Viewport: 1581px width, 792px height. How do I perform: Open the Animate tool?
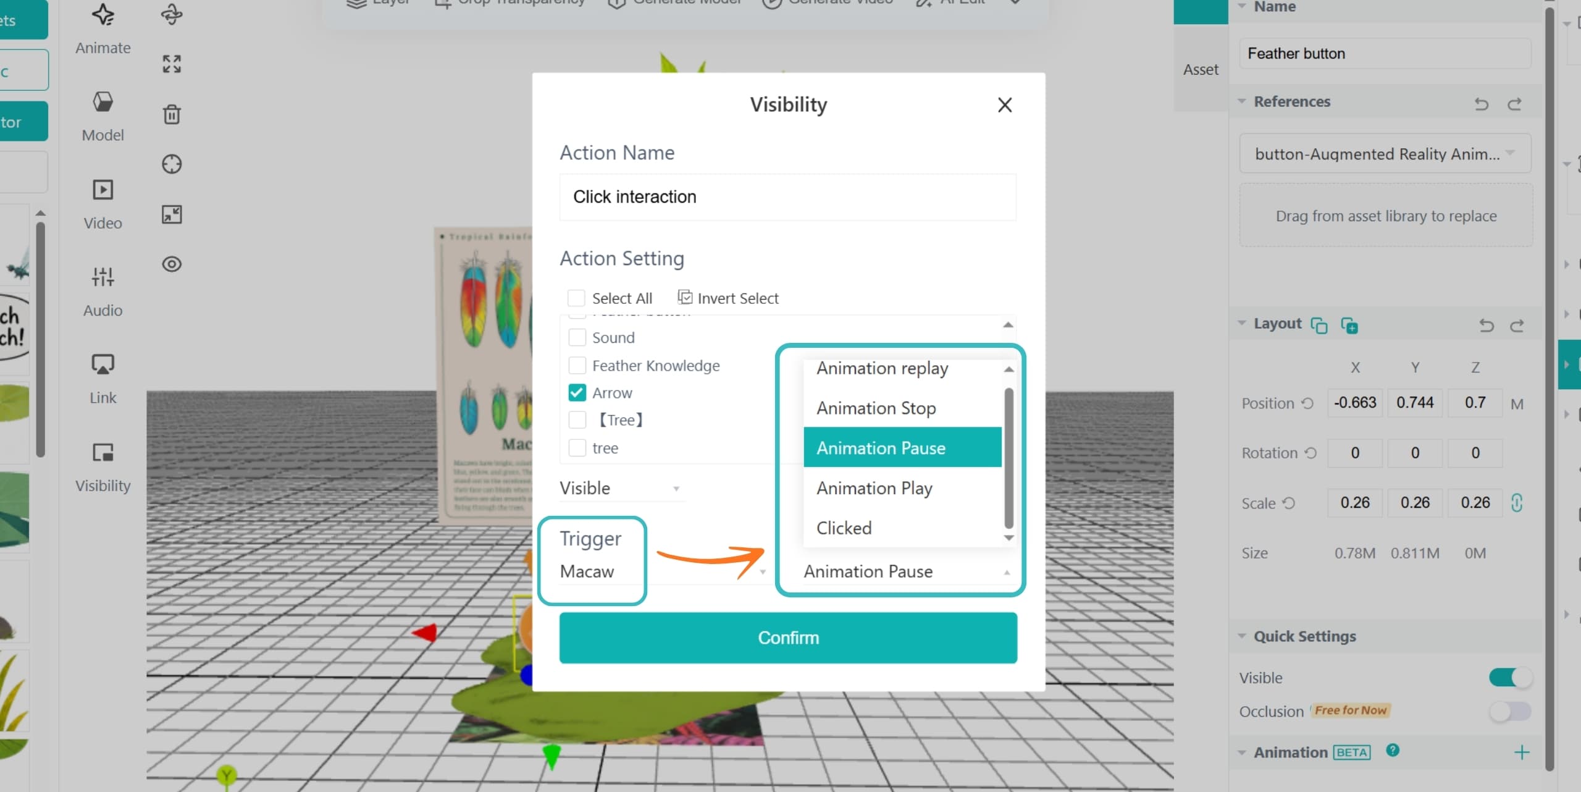[x=103, y=30]
